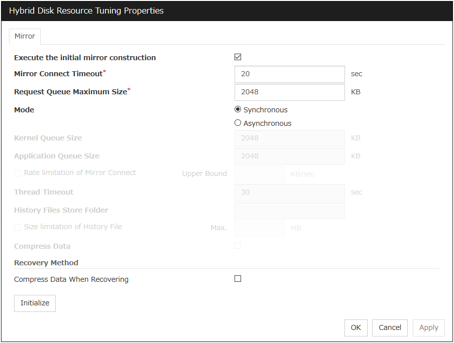The width and height of the screenshot is (454, 343).
Task: Toggle Execute the initial mirror construction checkbox
Action: click(238, 57)
